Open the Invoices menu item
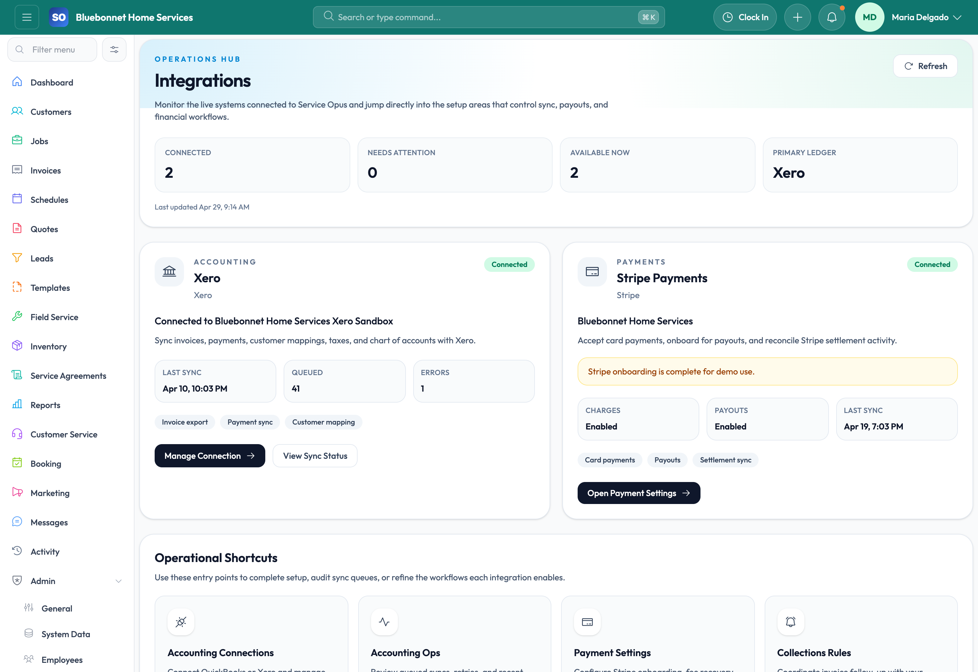 (x=67, y=170)
